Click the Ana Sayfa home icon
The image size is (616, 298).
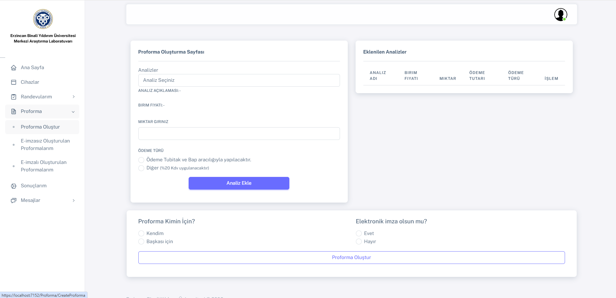[14, 68]
